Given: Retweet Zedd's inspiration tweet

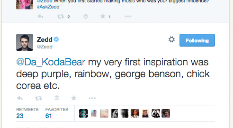Looking at the screenshot, I should (x=38, y=98).
